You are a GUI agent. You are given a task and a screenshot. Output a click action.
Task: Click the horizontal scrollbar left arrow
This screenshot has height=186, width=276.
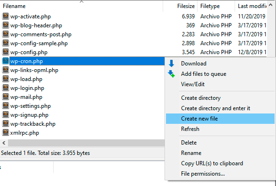tap(4, 143)
